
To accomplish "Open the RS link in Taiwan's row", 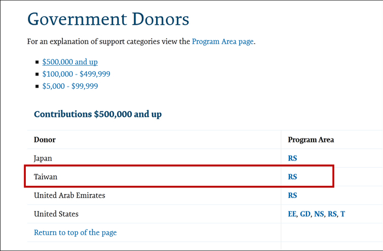I will (x=292, y=177).
